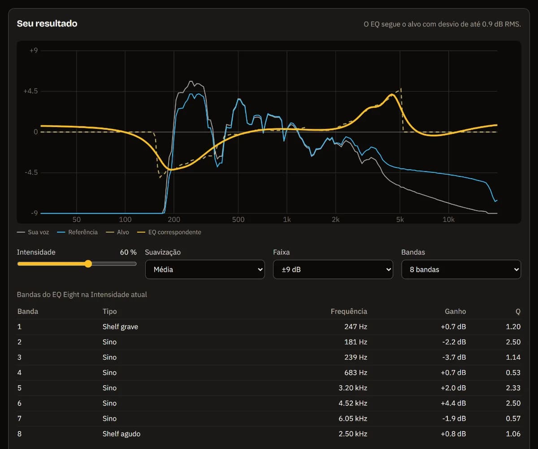Click the "Frequência" column header

[349, 311]
